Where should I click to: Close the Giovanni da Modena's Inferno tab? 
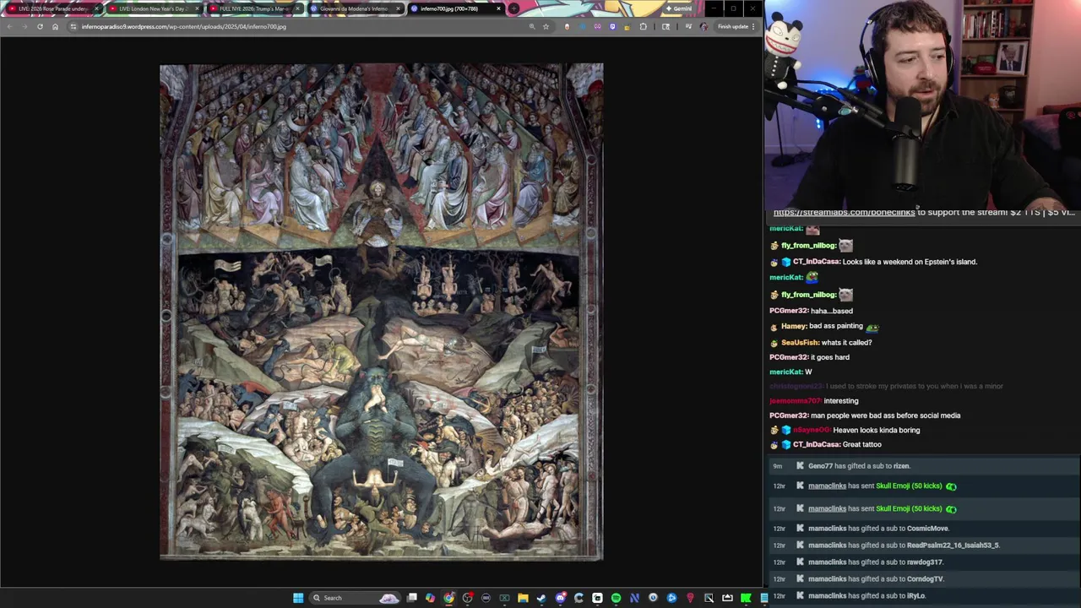pyautogui.click(x=397, y=8)
